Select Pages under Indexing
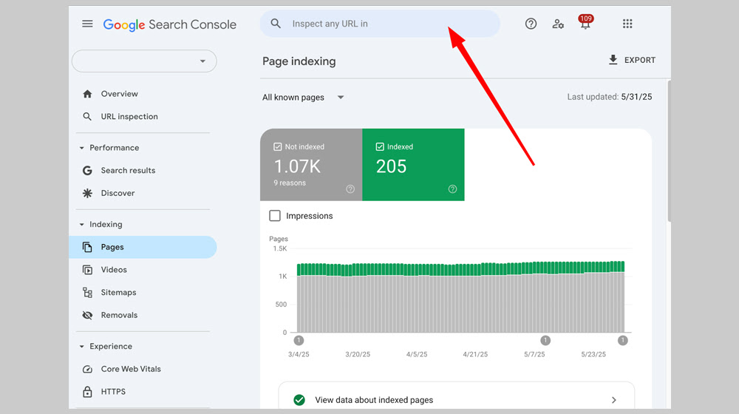The width and height of the screenshot is (739, 414). [143, 247]
